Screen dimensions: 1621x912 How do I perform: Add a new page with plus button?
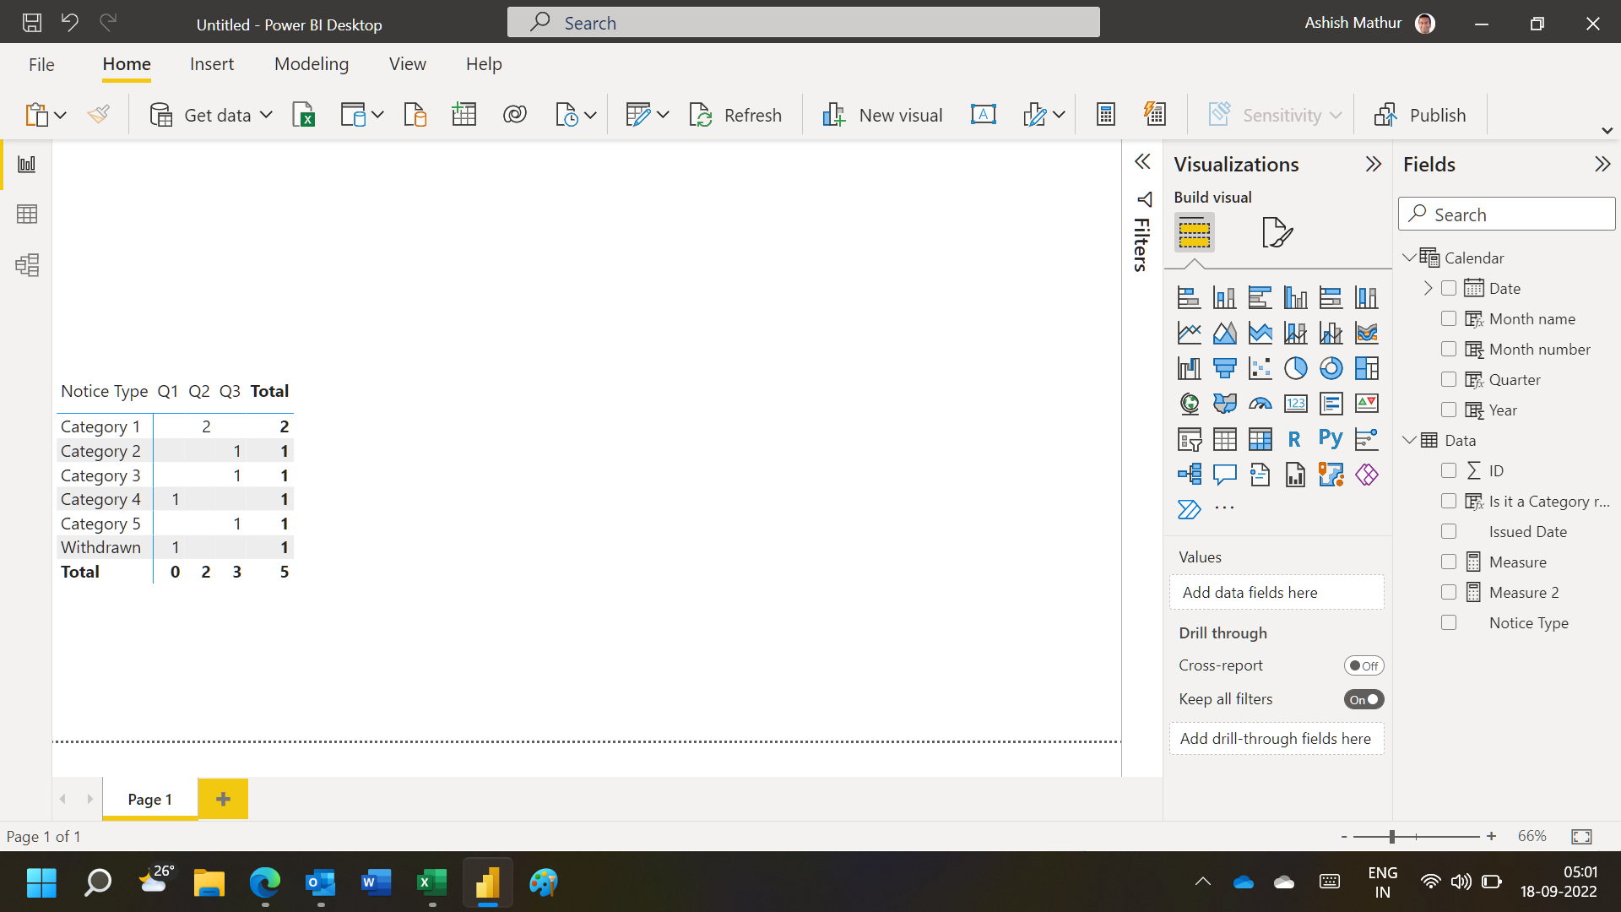pos(223,799)
